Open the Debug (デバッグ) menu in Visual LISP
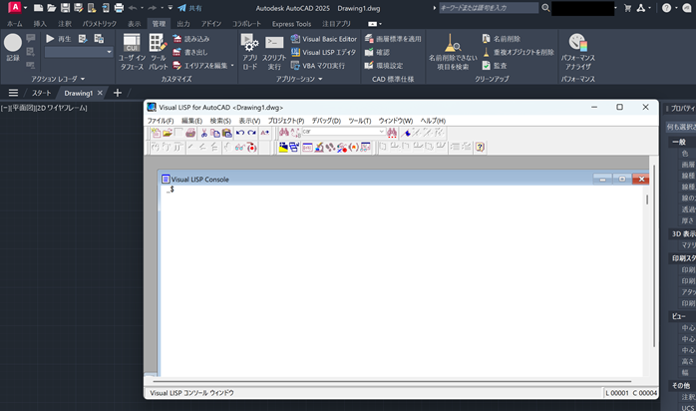This screenshot has width=696, height=411. coord(325,120)
